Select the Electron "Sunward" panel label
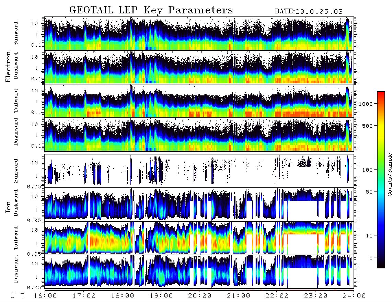The image size is (392, 302). click(x=16, y=34)
